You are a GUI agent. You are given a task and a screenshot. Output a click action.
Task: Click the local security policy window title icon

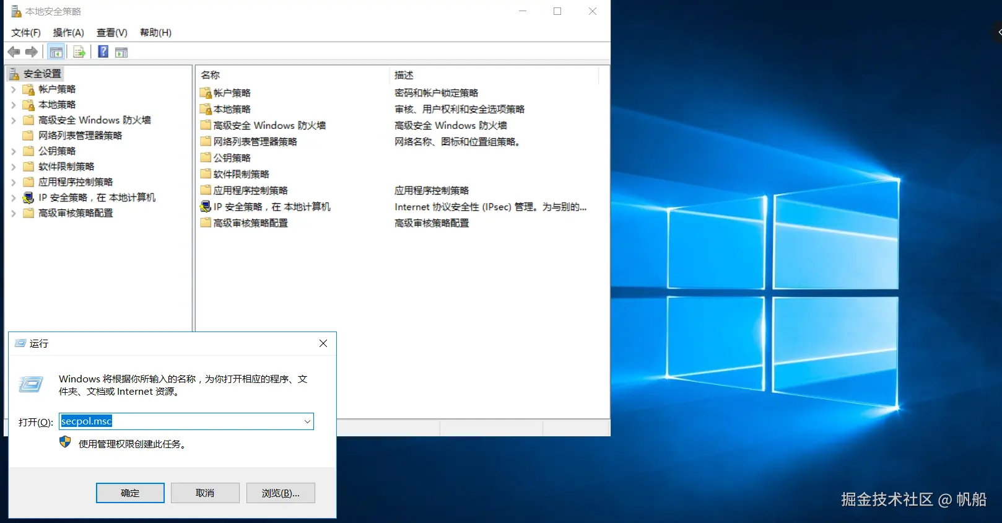tap(16, 11)
